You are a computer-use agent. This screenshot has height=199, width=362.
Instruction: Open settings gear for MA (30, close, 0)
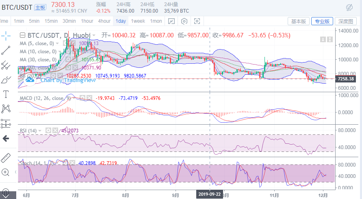tap(68, 60)
